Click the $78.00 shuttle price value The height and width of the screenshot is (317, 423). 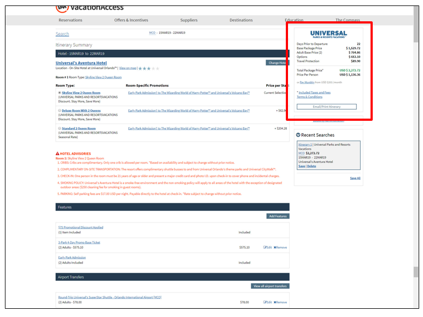244,302
